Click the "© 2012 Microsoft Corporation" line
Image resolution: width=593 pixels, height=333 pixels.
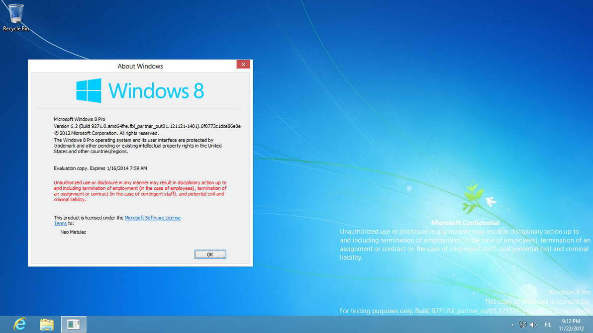point(106,133)
